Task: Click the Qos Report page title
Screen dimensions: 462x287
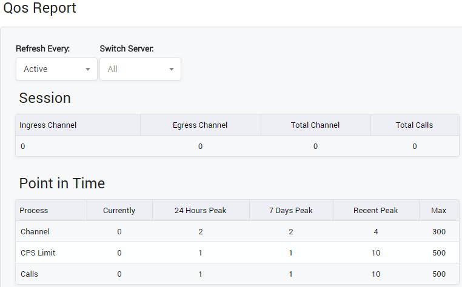Action: 40,8
